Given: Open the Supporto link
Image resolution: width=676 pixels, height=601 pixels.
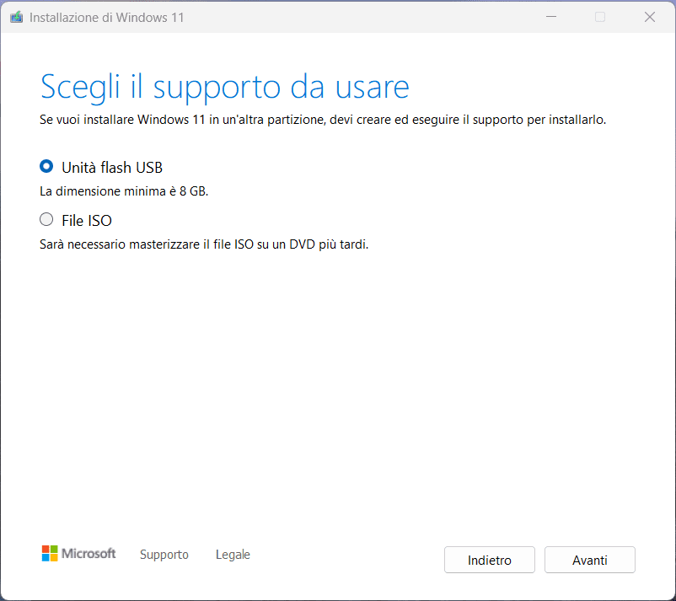Looking at the screenshot, I should click(x=164, y=555).
